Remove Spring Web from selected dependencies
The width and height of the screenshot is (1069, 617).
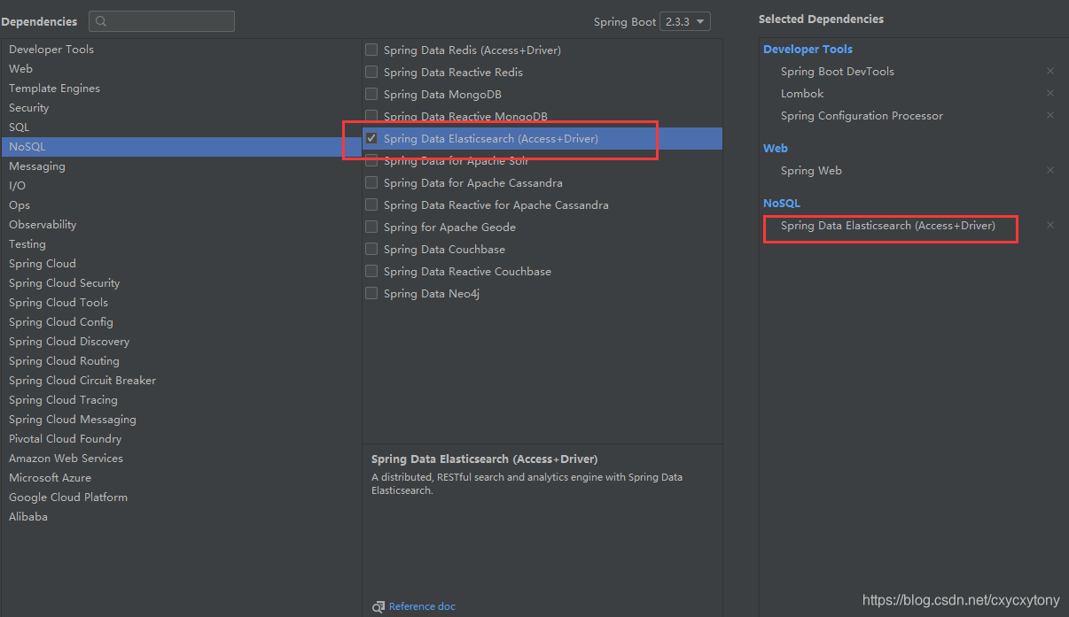pos(1050,171)
